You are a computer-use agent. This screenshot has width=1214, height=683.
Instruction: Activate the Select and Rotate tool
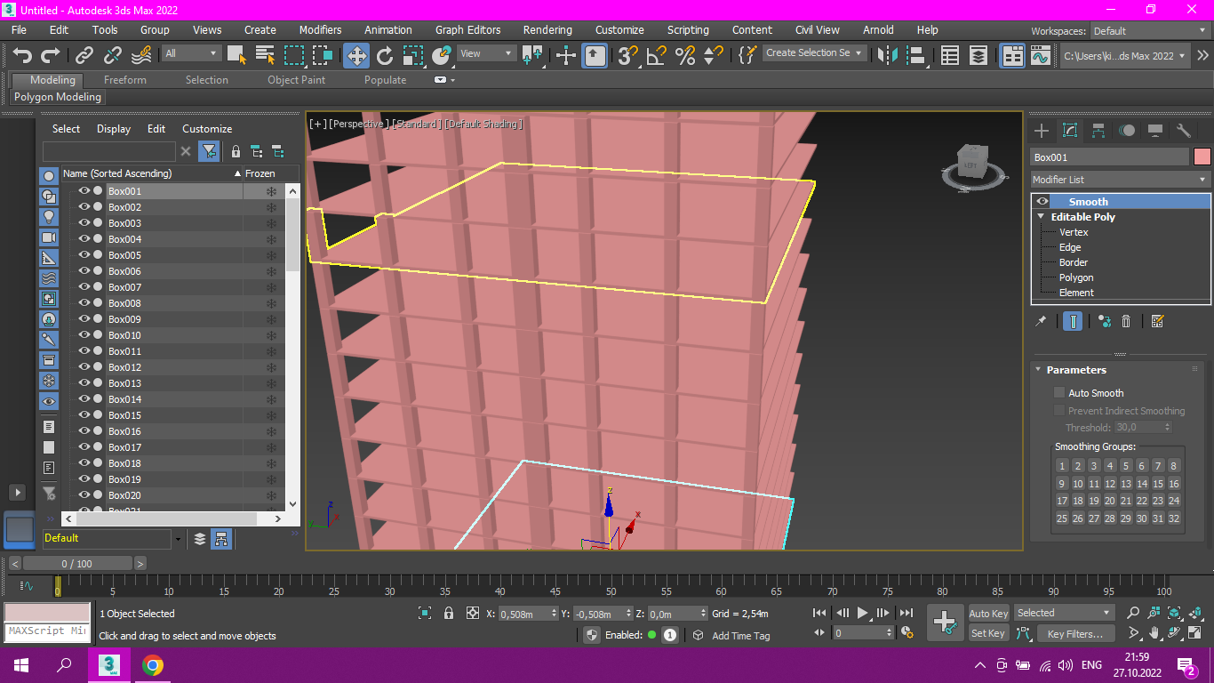coord(385,55)
